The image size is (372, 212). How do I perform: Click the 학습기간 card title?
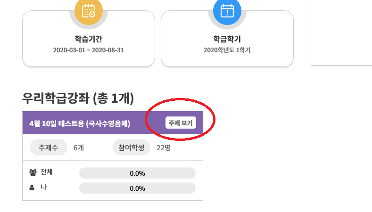89,39
